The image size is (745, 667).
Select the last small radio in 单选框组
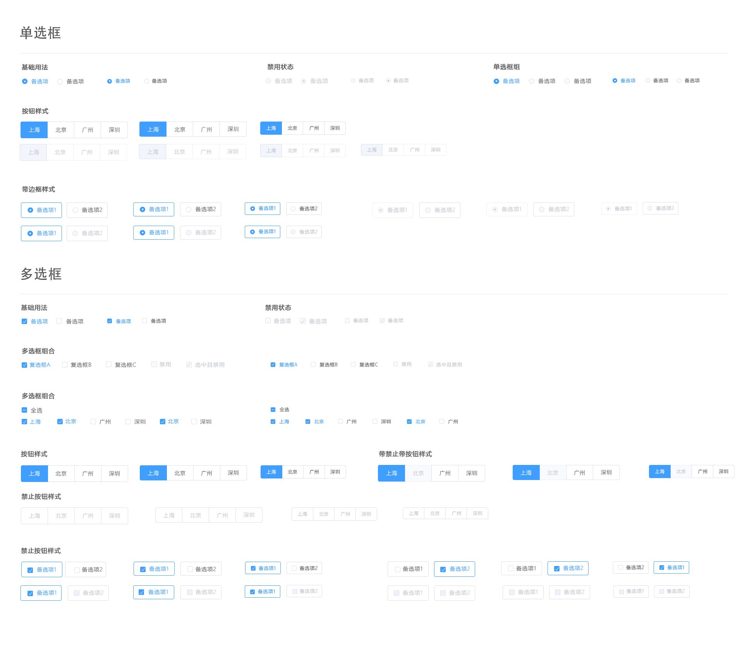click(x=679, y=81)
